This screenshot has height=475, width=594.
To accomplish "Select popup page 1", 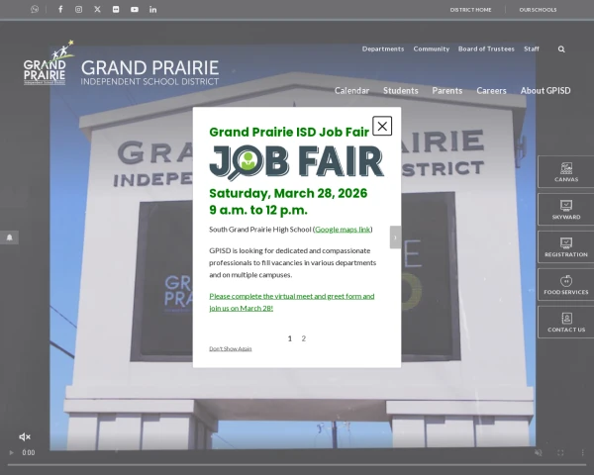I will pos(290,338).
